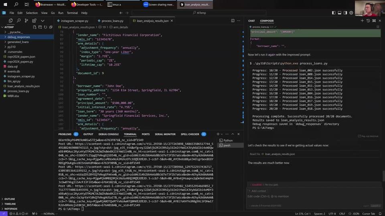Open the Help menu
This screenshot has height=216, width=385.
84,13
